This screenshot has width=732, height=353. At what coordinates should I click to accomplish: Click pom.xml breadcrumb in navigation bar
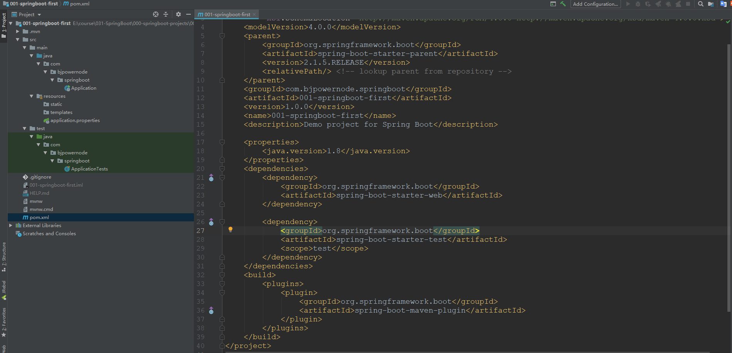tap(76, 4)
